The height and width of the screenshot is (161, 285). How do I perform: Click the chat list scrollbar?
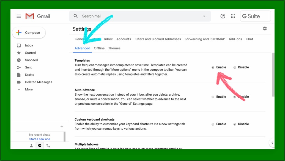tap(65, 137)
